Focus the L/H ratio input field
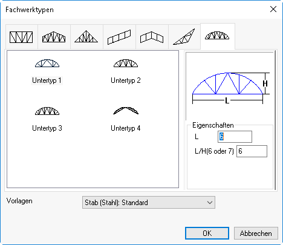The image size is (283, 245). (x=252, y=151)
